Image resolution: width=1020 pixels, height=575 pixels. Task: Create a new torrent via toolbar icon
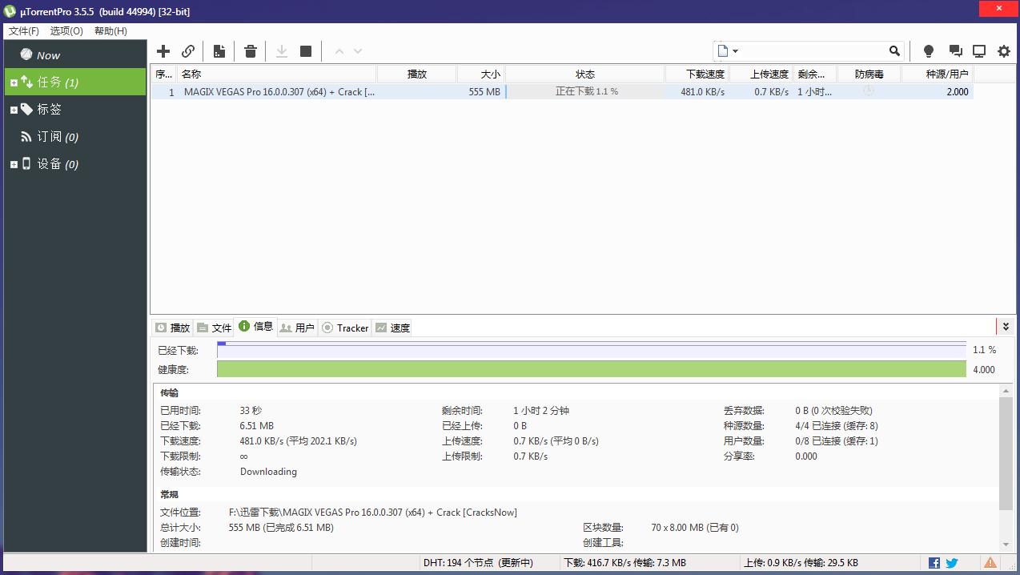[219, 50]
